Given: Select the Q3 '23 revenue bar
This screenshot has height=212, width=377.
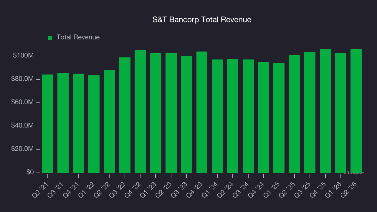Looking at the screenshot, I should point(186,114).
